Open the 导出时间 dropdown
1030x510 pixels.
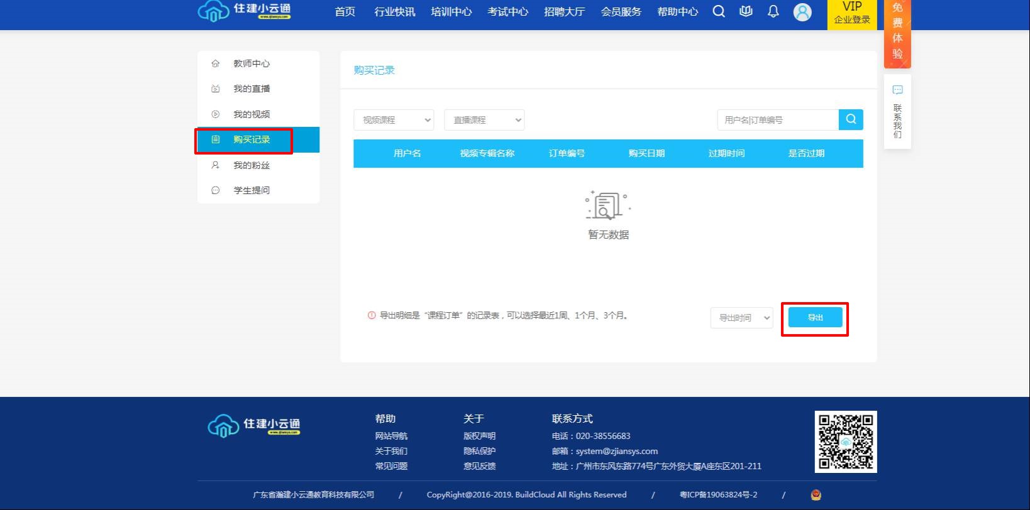pos(741,318)
